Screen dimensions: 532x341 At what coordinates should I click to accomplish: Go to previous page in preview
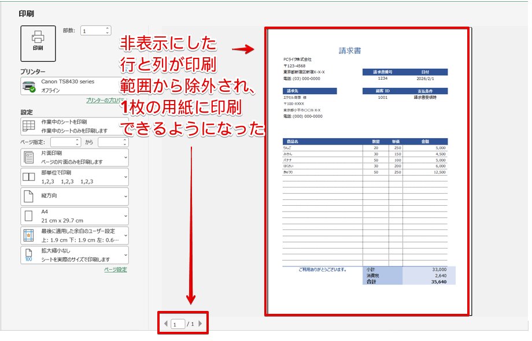[165, 324]
